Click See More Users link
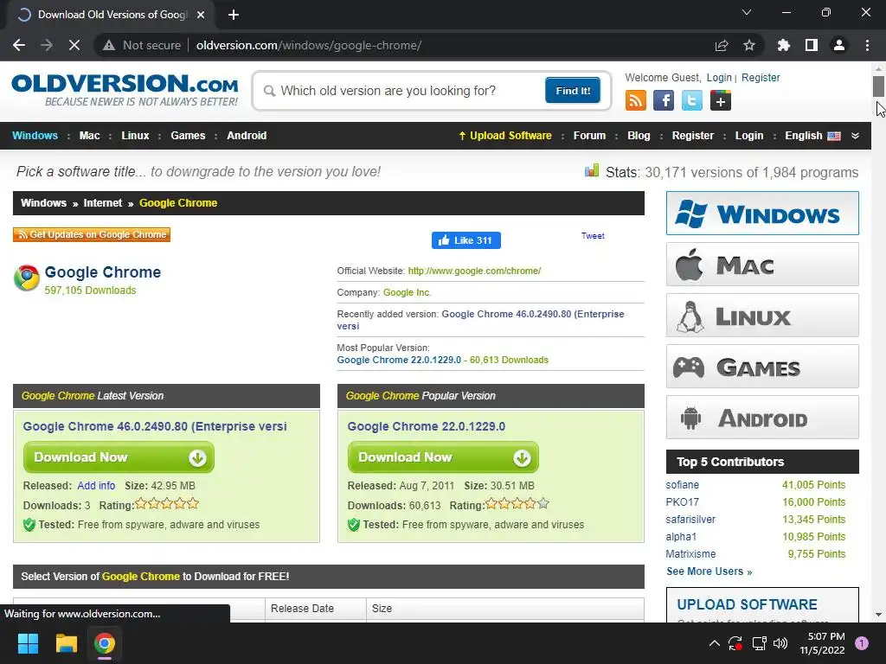 (709, 571)
